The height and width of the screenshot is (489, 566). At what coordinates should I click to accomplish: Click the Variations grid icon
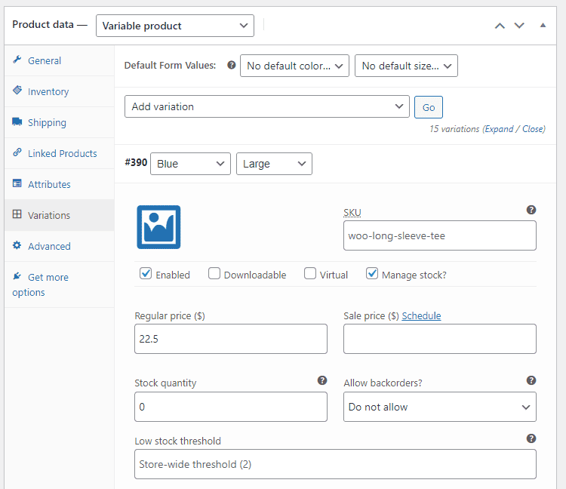pos(17,214)
